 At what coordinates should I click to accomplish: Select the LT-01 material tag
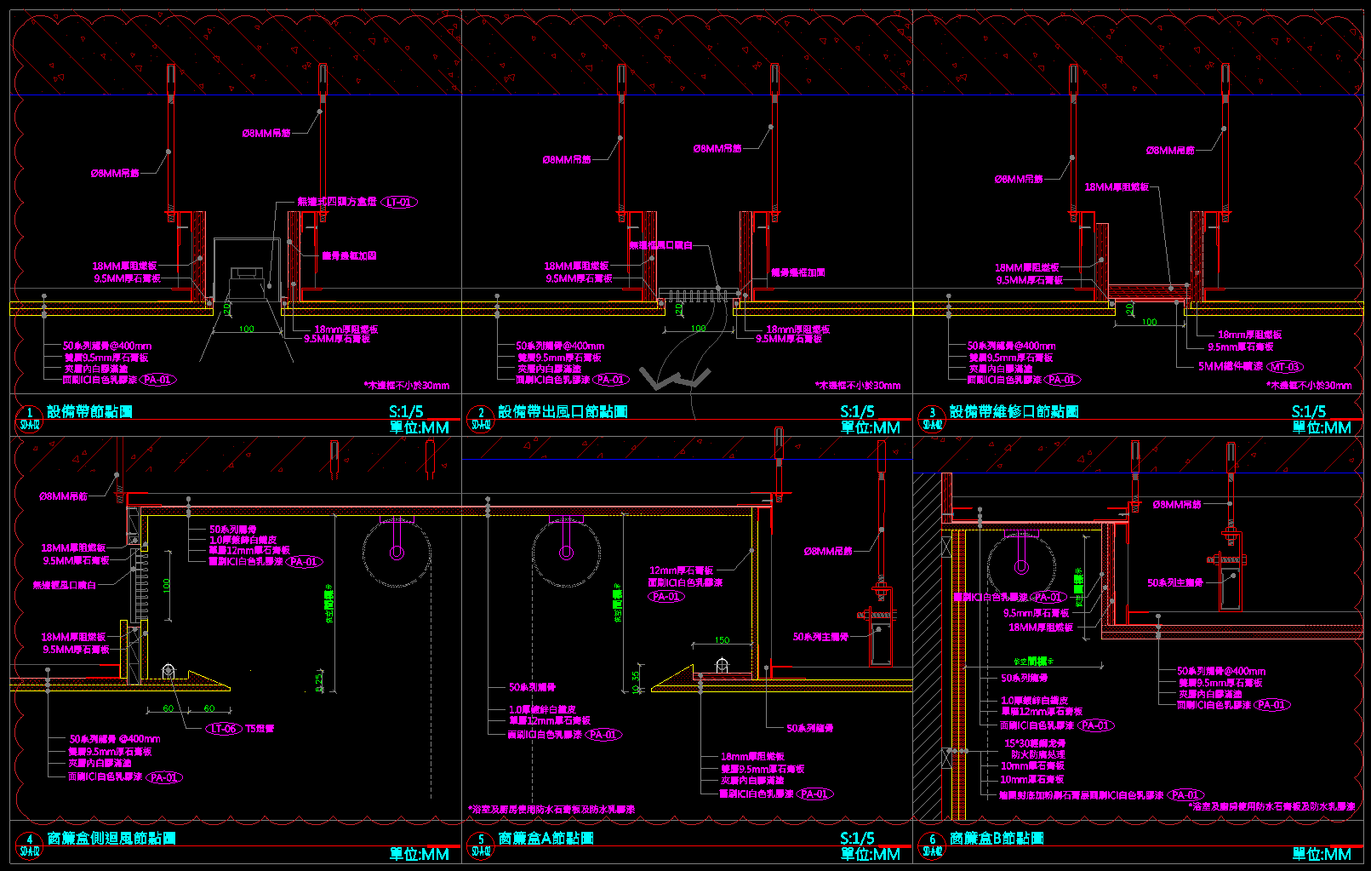click(398, 202)
